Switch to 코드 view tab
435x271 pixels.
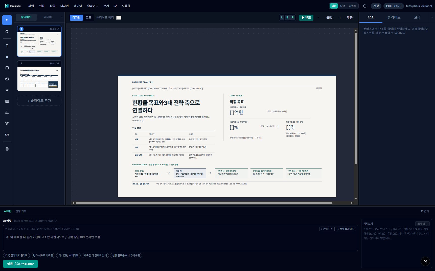(88, 17)
